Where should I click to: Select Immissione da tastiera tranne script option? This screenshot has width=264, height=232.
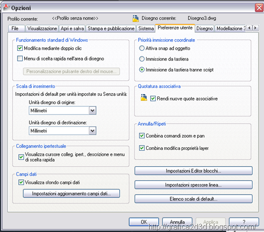point(142,70)
